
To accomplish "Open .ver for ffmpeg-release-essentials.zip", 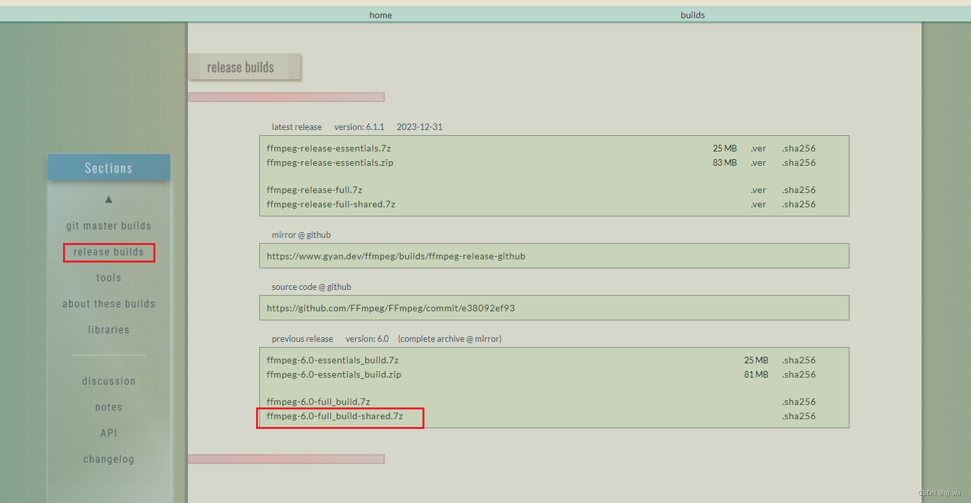I will pyautogui.click(x=758, y=163).
